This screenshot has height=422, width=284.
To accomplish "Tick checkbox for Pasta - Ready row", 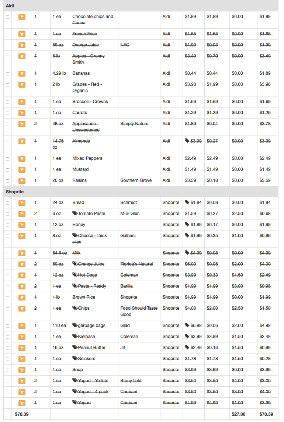I will point(7,286).
